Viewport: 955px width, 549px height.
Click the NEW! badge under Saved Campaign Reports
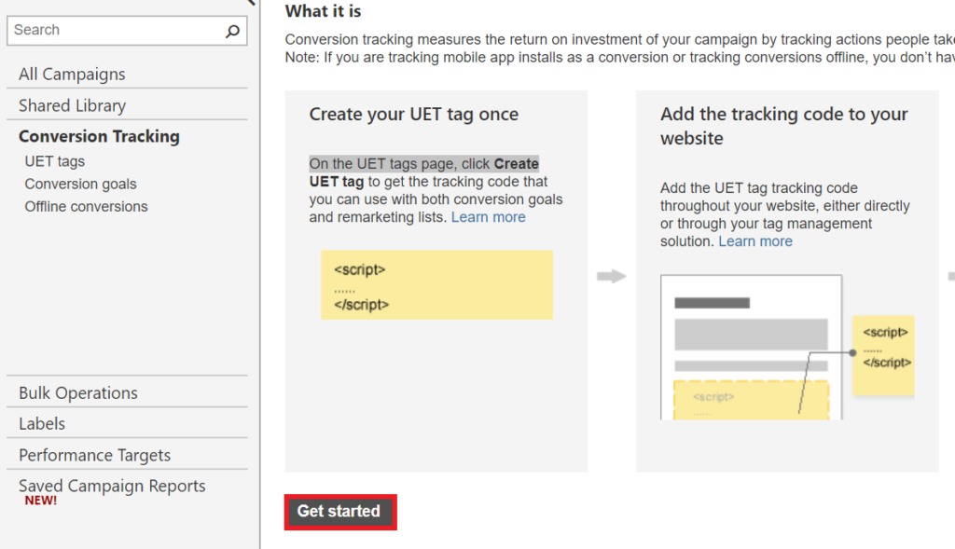click(41, 500)
